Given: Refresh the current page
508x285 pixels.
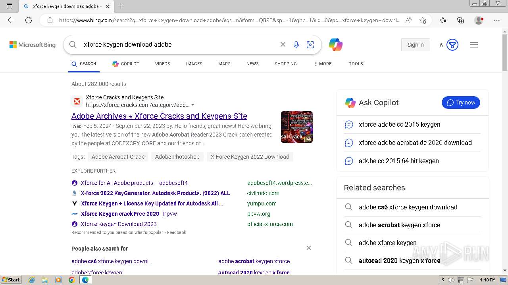Looking at the screenshot, I should [29, 20].
